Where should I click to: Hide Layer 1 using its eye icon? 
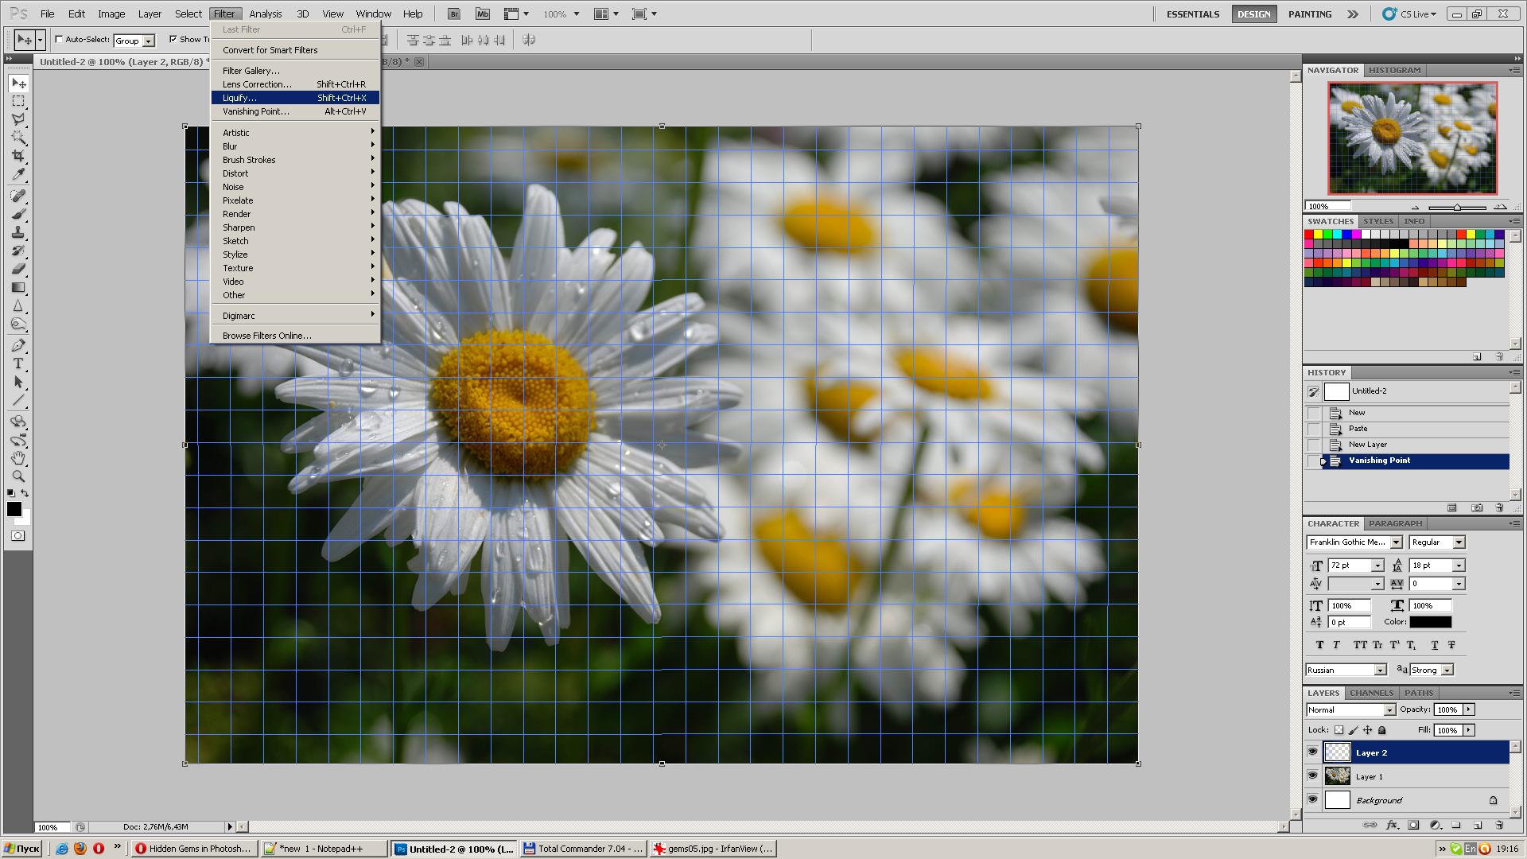(1312, 776)
